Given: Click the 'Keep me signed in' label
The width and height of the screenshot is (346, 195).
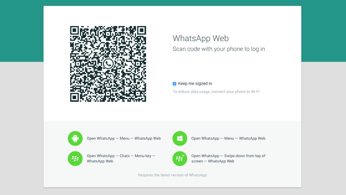Looking at the screenshot, I should [195, 83].
